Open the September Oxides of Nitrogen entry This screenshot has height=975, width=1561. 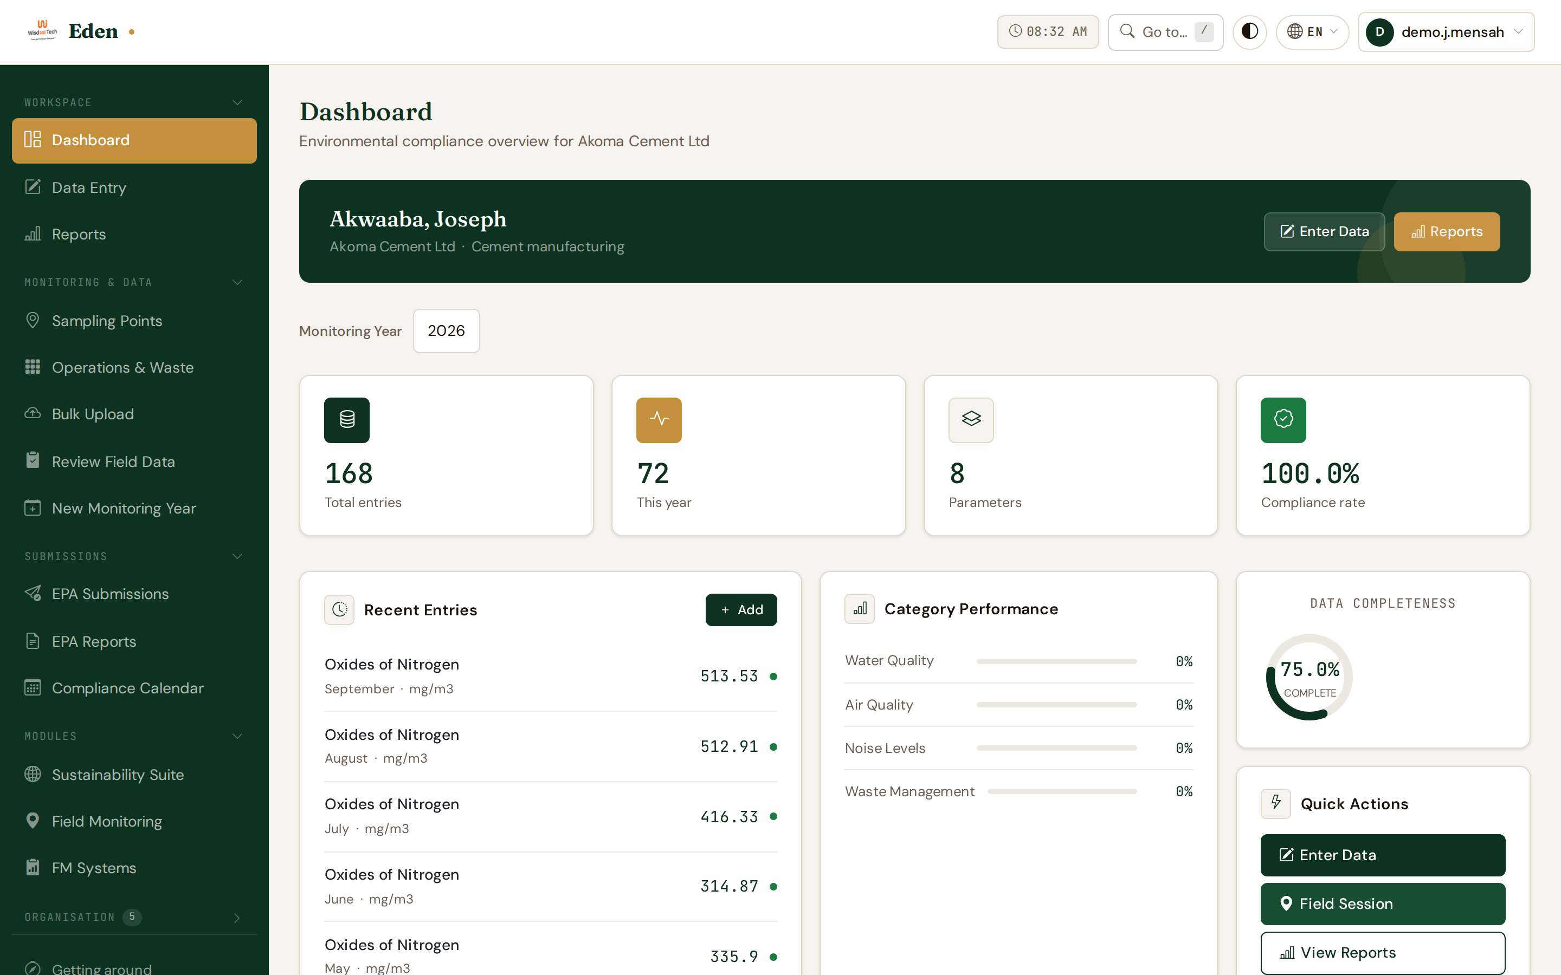551,677
